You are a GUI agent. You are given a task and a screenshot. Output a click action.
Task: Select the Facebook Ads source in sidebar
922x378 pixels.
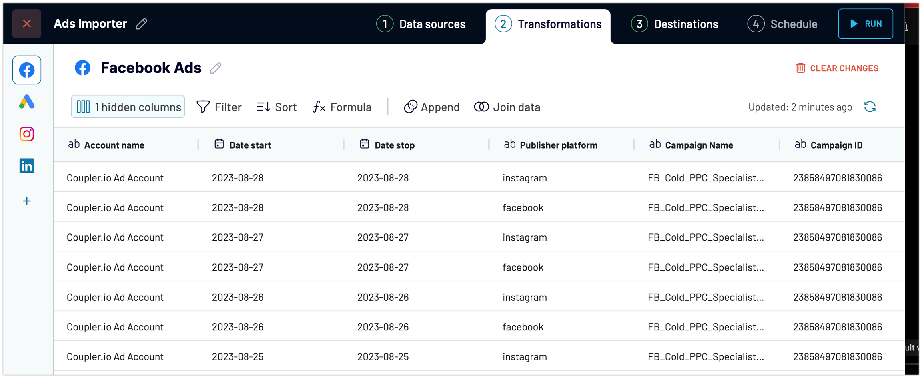click(x=26, y=70)
